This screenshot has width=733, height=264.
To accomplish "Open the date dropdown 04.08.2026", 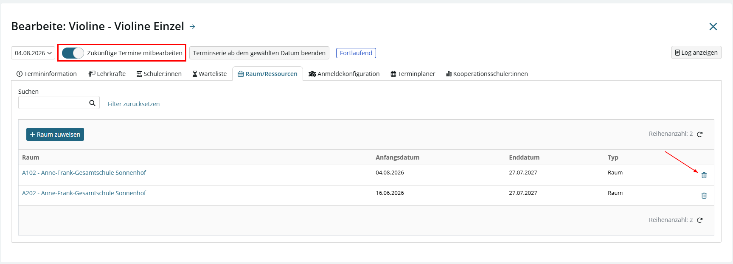I will click(33, 53).
